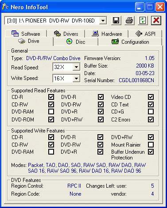Open the Configuration tab
Image resolution: width=167 pixels, height=208 pixels.
(130, 42)
